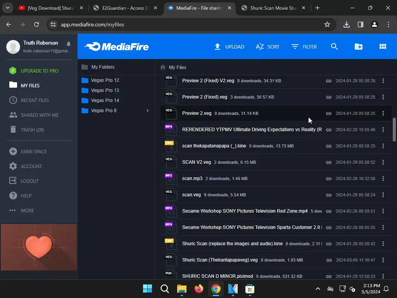Copy share link for Shuric Scan (Thekantapapaveg).veg
The height and width of the screenshot is (298, 397).
coord(329,260)
